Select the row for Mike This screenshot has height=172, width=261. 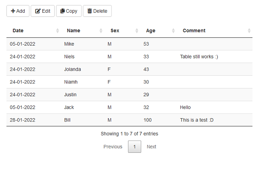[x=129, y=44]
